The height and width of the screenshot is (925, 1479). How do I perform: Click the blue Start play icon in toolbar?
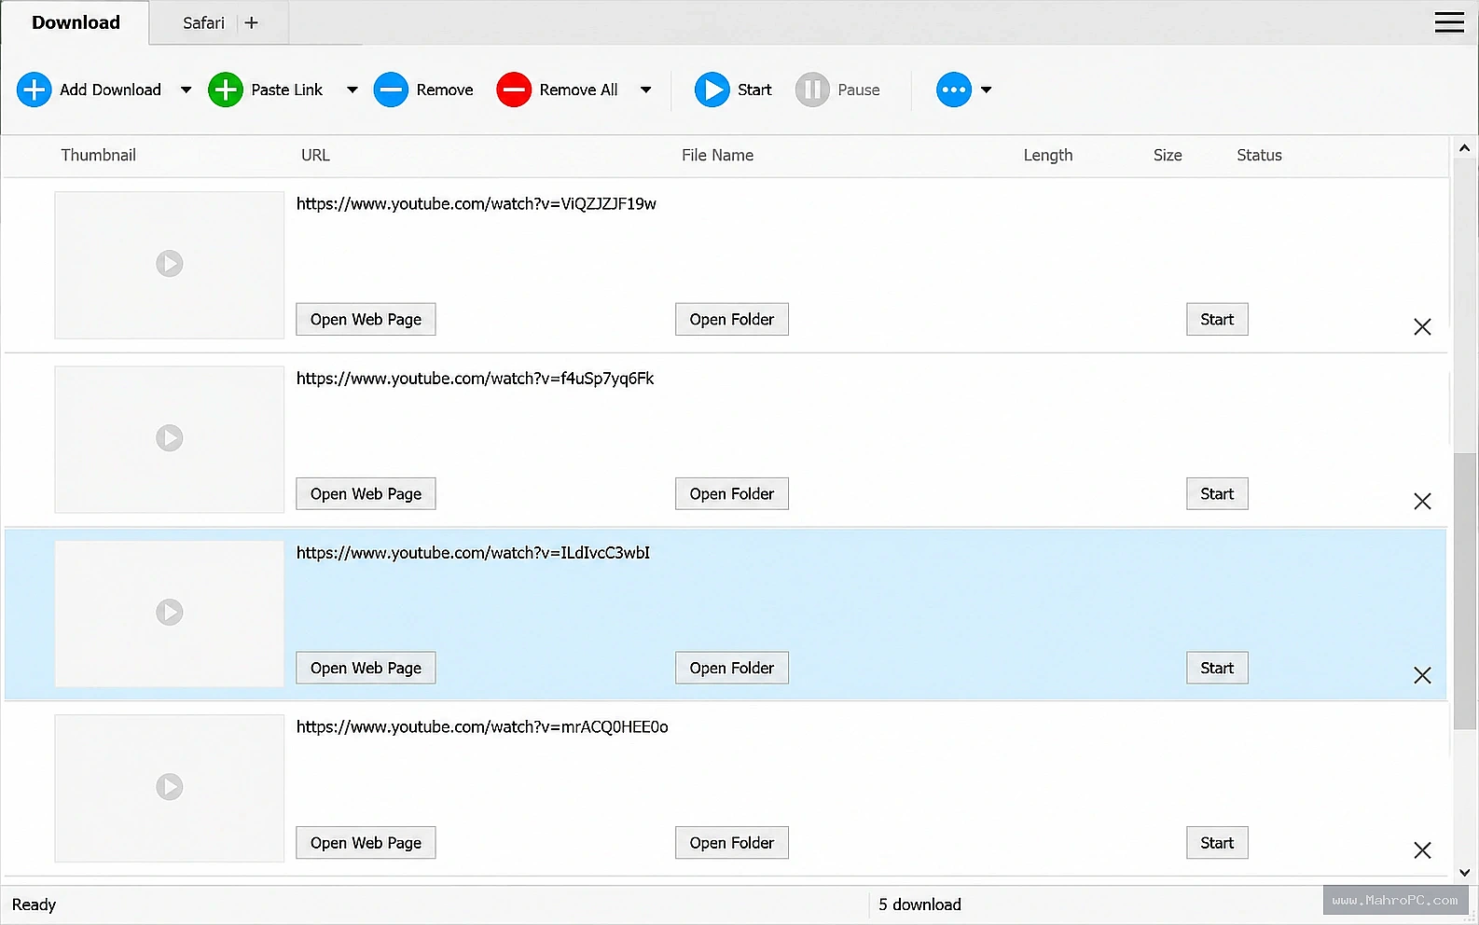712,90
